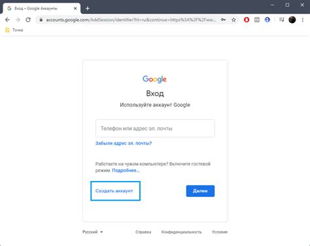The width and height of the screenshot is (310, 246).
Task: Click the Далее button
Action: [x=200, y=191]
